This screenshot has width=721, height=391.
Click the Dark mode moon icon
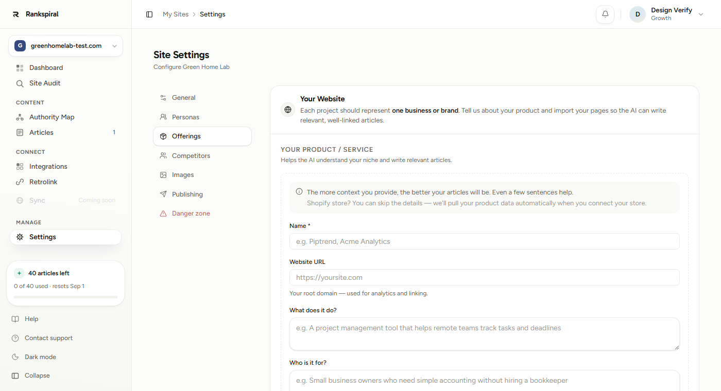pos(15,357)
